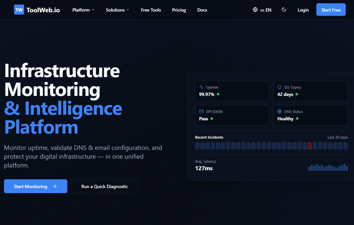Click the arrow icon on Start Monitoring
The image size is (354, 225).
pos(55,186)
